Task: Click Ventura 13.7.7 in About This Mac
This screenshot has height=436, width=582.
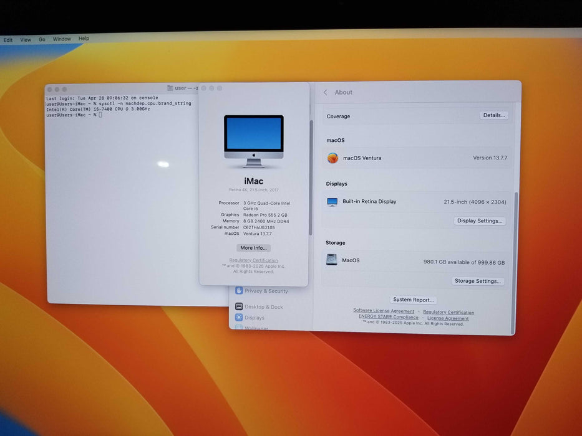Action: click(257, 234)
